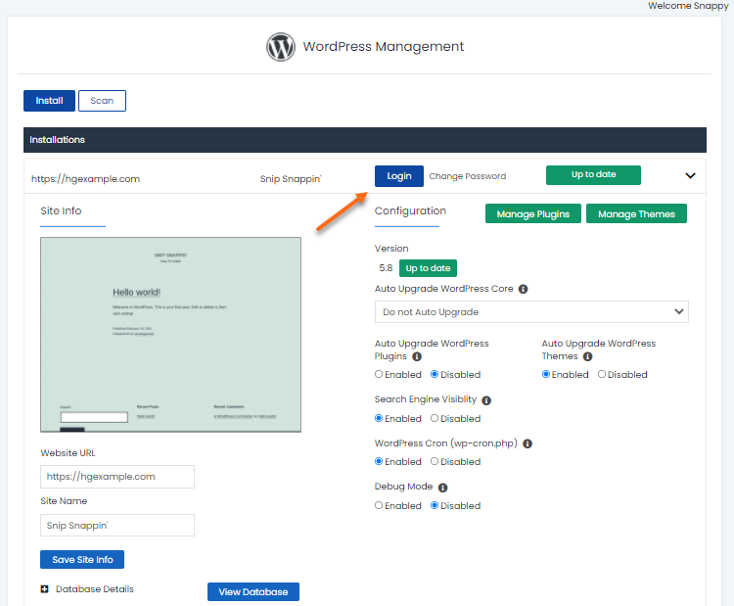This screenshot has width=734, height=606.
Task: Collapse the hgexample.com installation chevron
Action: point(690,175)
